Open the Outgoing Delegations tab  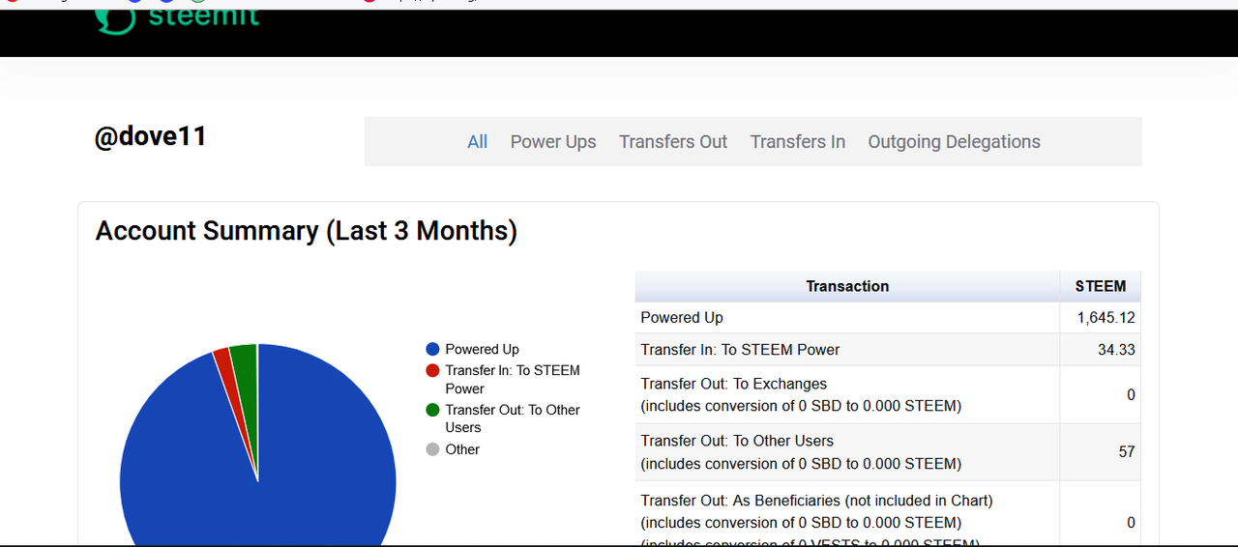click(954, 142)
